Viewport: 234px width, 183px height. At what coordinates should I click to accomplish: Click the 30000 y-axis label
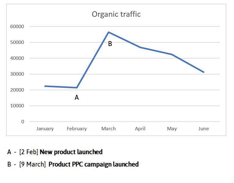(x=17, y=74)
